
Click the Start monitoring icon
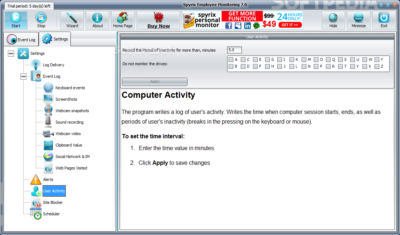[x=16, y=18]
